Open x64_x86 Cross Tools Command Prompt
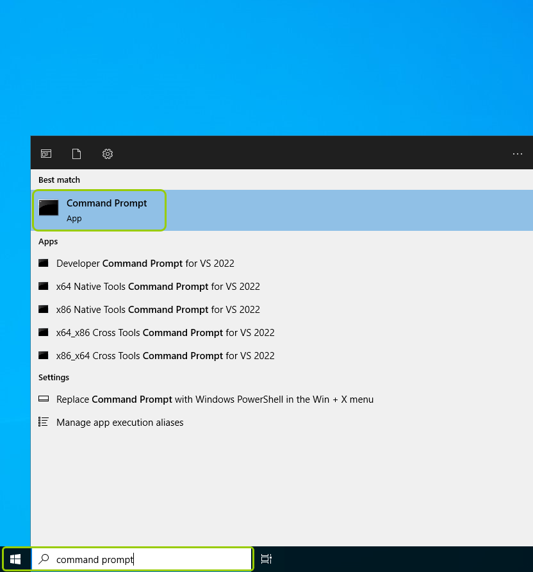The width and height of the screenshot is (533, 572). (x=282, y=333)
